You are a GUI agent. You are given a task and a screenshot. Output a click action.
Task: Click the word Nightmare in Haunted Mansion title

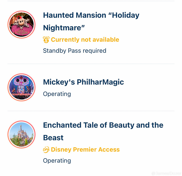(x=64, y=28)
